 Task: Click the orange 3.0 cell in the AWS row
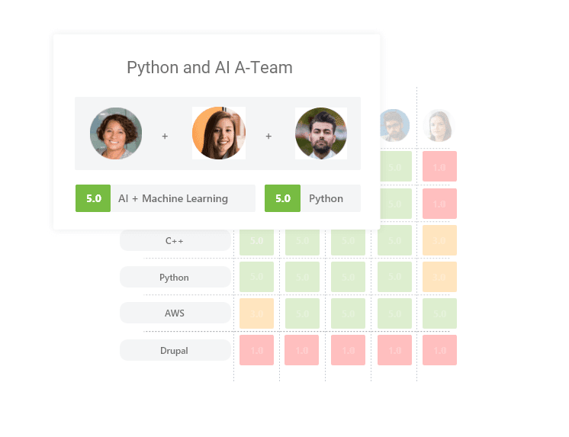256,313
